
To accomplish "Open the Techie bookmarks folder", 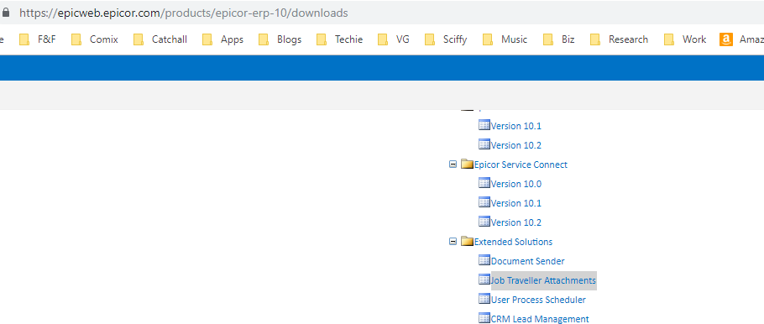I will coord(340,39).
